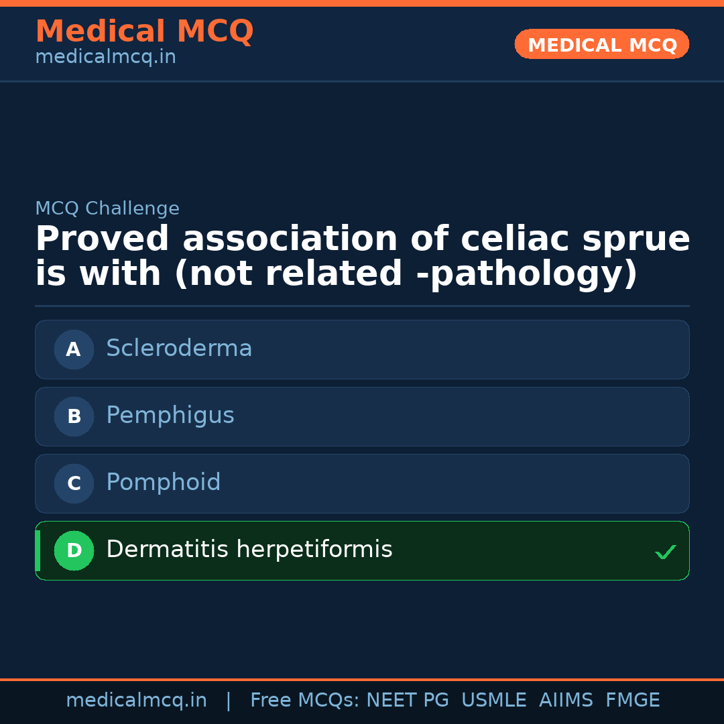Click the orange MEDICAL MCQ badge

click(602, 45)
